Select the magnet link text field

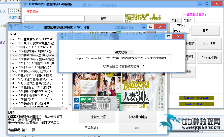[123, 58]
